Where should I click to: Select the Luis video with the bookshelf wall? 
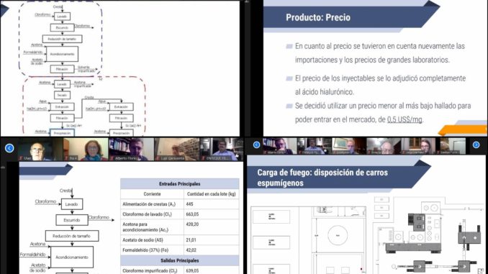[x=177, y=150]
